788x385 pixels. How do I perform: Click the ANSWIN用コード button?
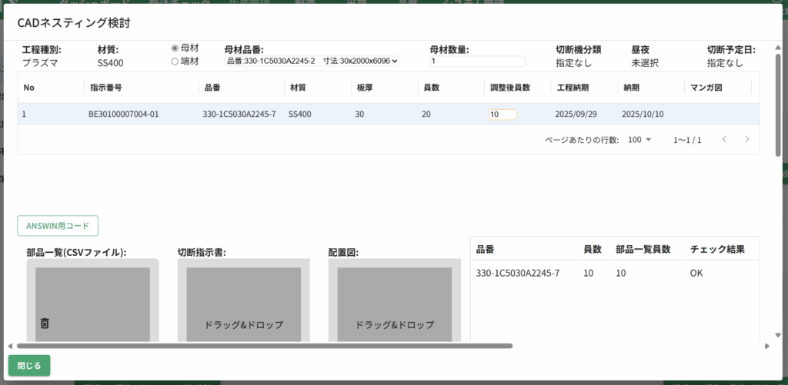pos(58,226)
